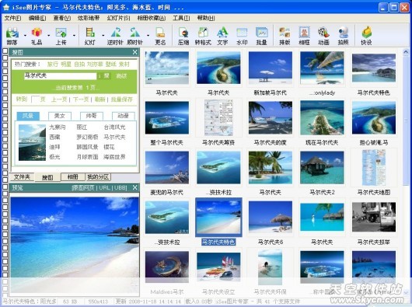Open the 炫彩地带 menu

[89, 18]
